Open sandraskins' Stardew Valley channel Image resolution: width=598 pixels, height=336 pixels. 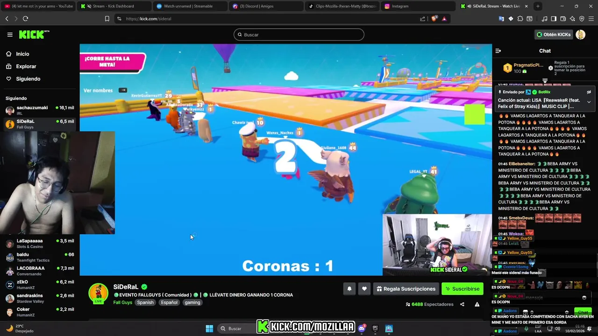click(39, 298)
